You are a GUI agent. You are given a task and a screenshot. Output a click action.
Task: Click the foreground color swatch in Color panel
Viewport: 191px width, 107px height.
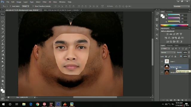pos(162,15)
